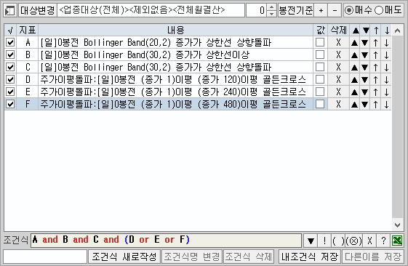Enable the 값 checkbox for row F
The width and height of the screenshot is (408, 266).
tap(320, 104)
